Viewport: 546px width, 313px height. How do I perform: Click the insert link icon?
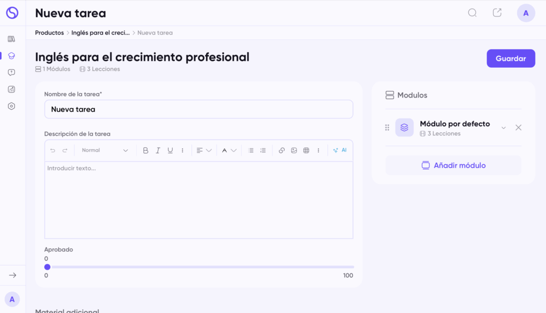(x=282, y=150)
